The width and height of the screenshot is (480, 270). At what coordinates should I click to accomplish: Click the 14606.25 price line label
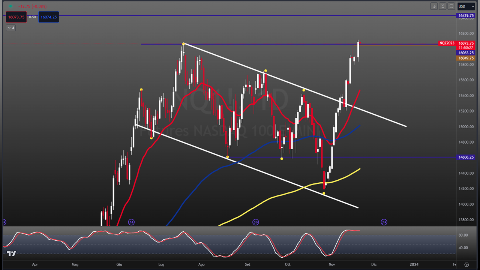(x=466, y=157)
